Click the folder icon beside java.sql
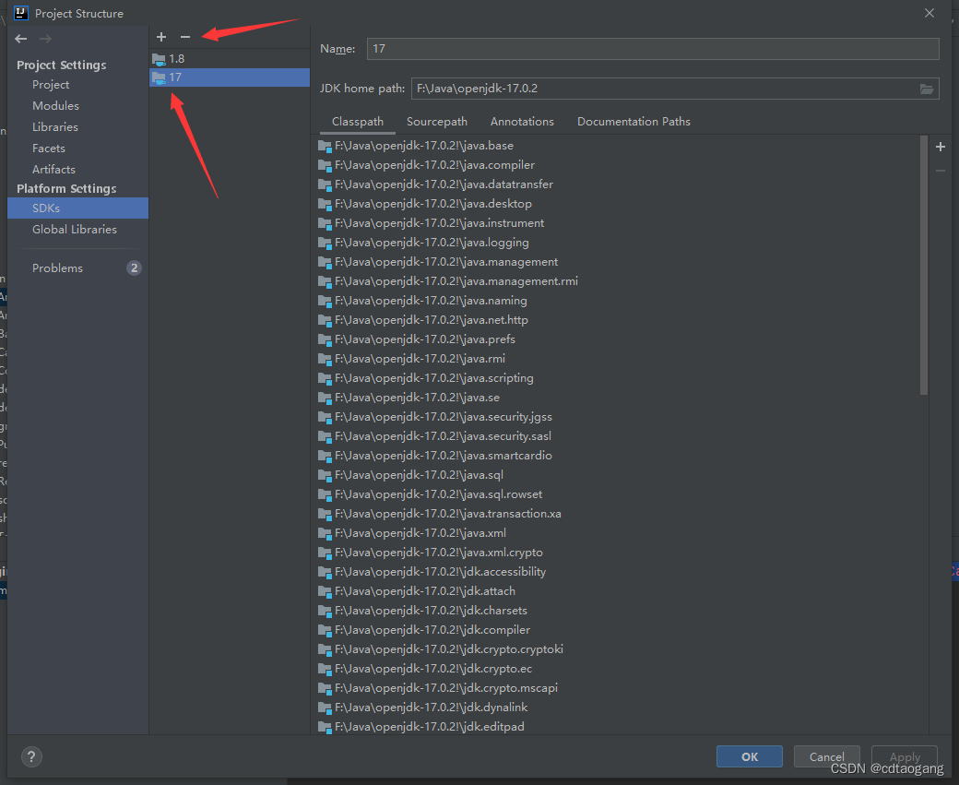The image size is (959, 785). pyautogui.click(x=325, y=475)
